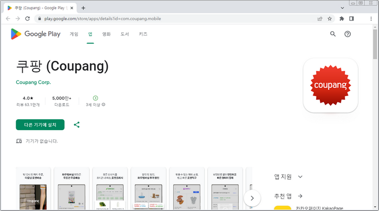This screenshot has width=379, height=211.
Task: Click the share icon beside install button
Action: [77, 125]
